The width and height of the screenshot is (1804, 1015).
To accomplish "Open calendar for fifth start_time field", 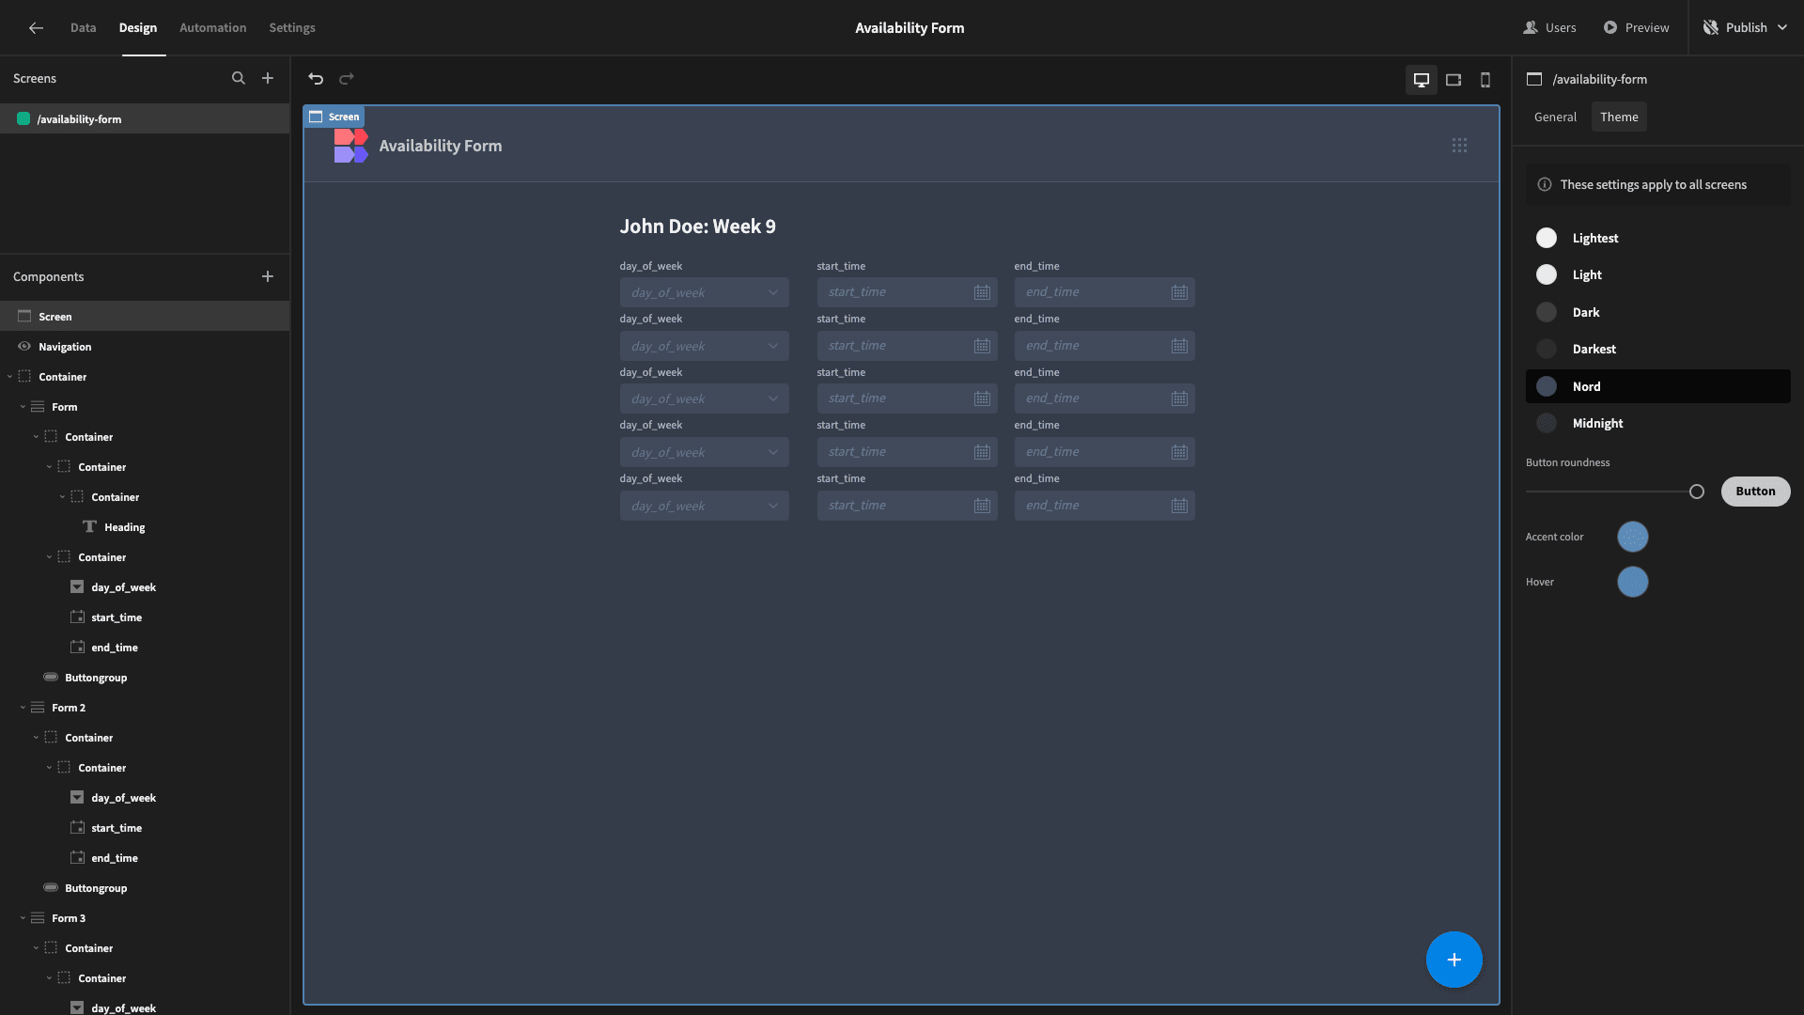I will [x=982, y=506].
